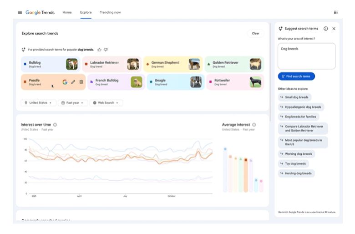Screen dimensions: 355x234
Task: Open info icon in Suggest search terms panel
Action: tap(325, 29)
